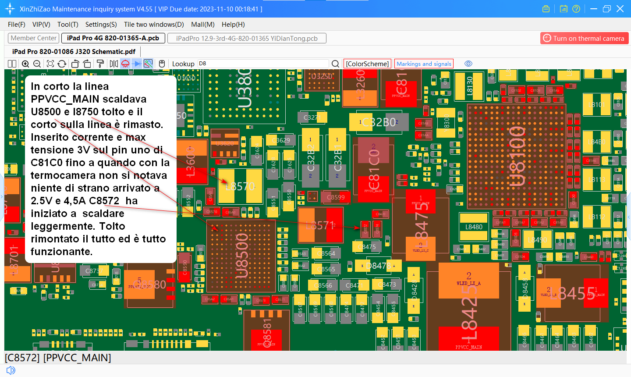Select capacitor C8475 on the board
Viewport: 631px width, 377px height.
click(366, 246)
